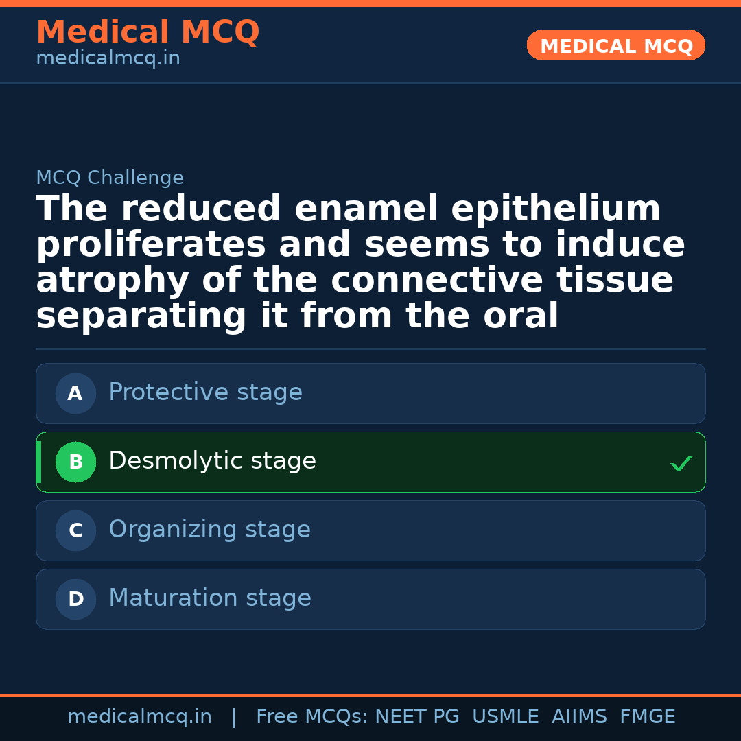The height and width of the screenshot is (741, 741).
Task: Select the green letter B circle
Action: click(x=75, y=462)
